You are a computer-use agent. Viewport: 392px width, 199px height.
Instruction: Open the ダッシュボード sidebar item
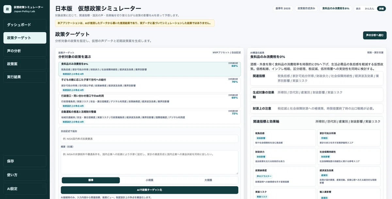(x=25, y=25)
